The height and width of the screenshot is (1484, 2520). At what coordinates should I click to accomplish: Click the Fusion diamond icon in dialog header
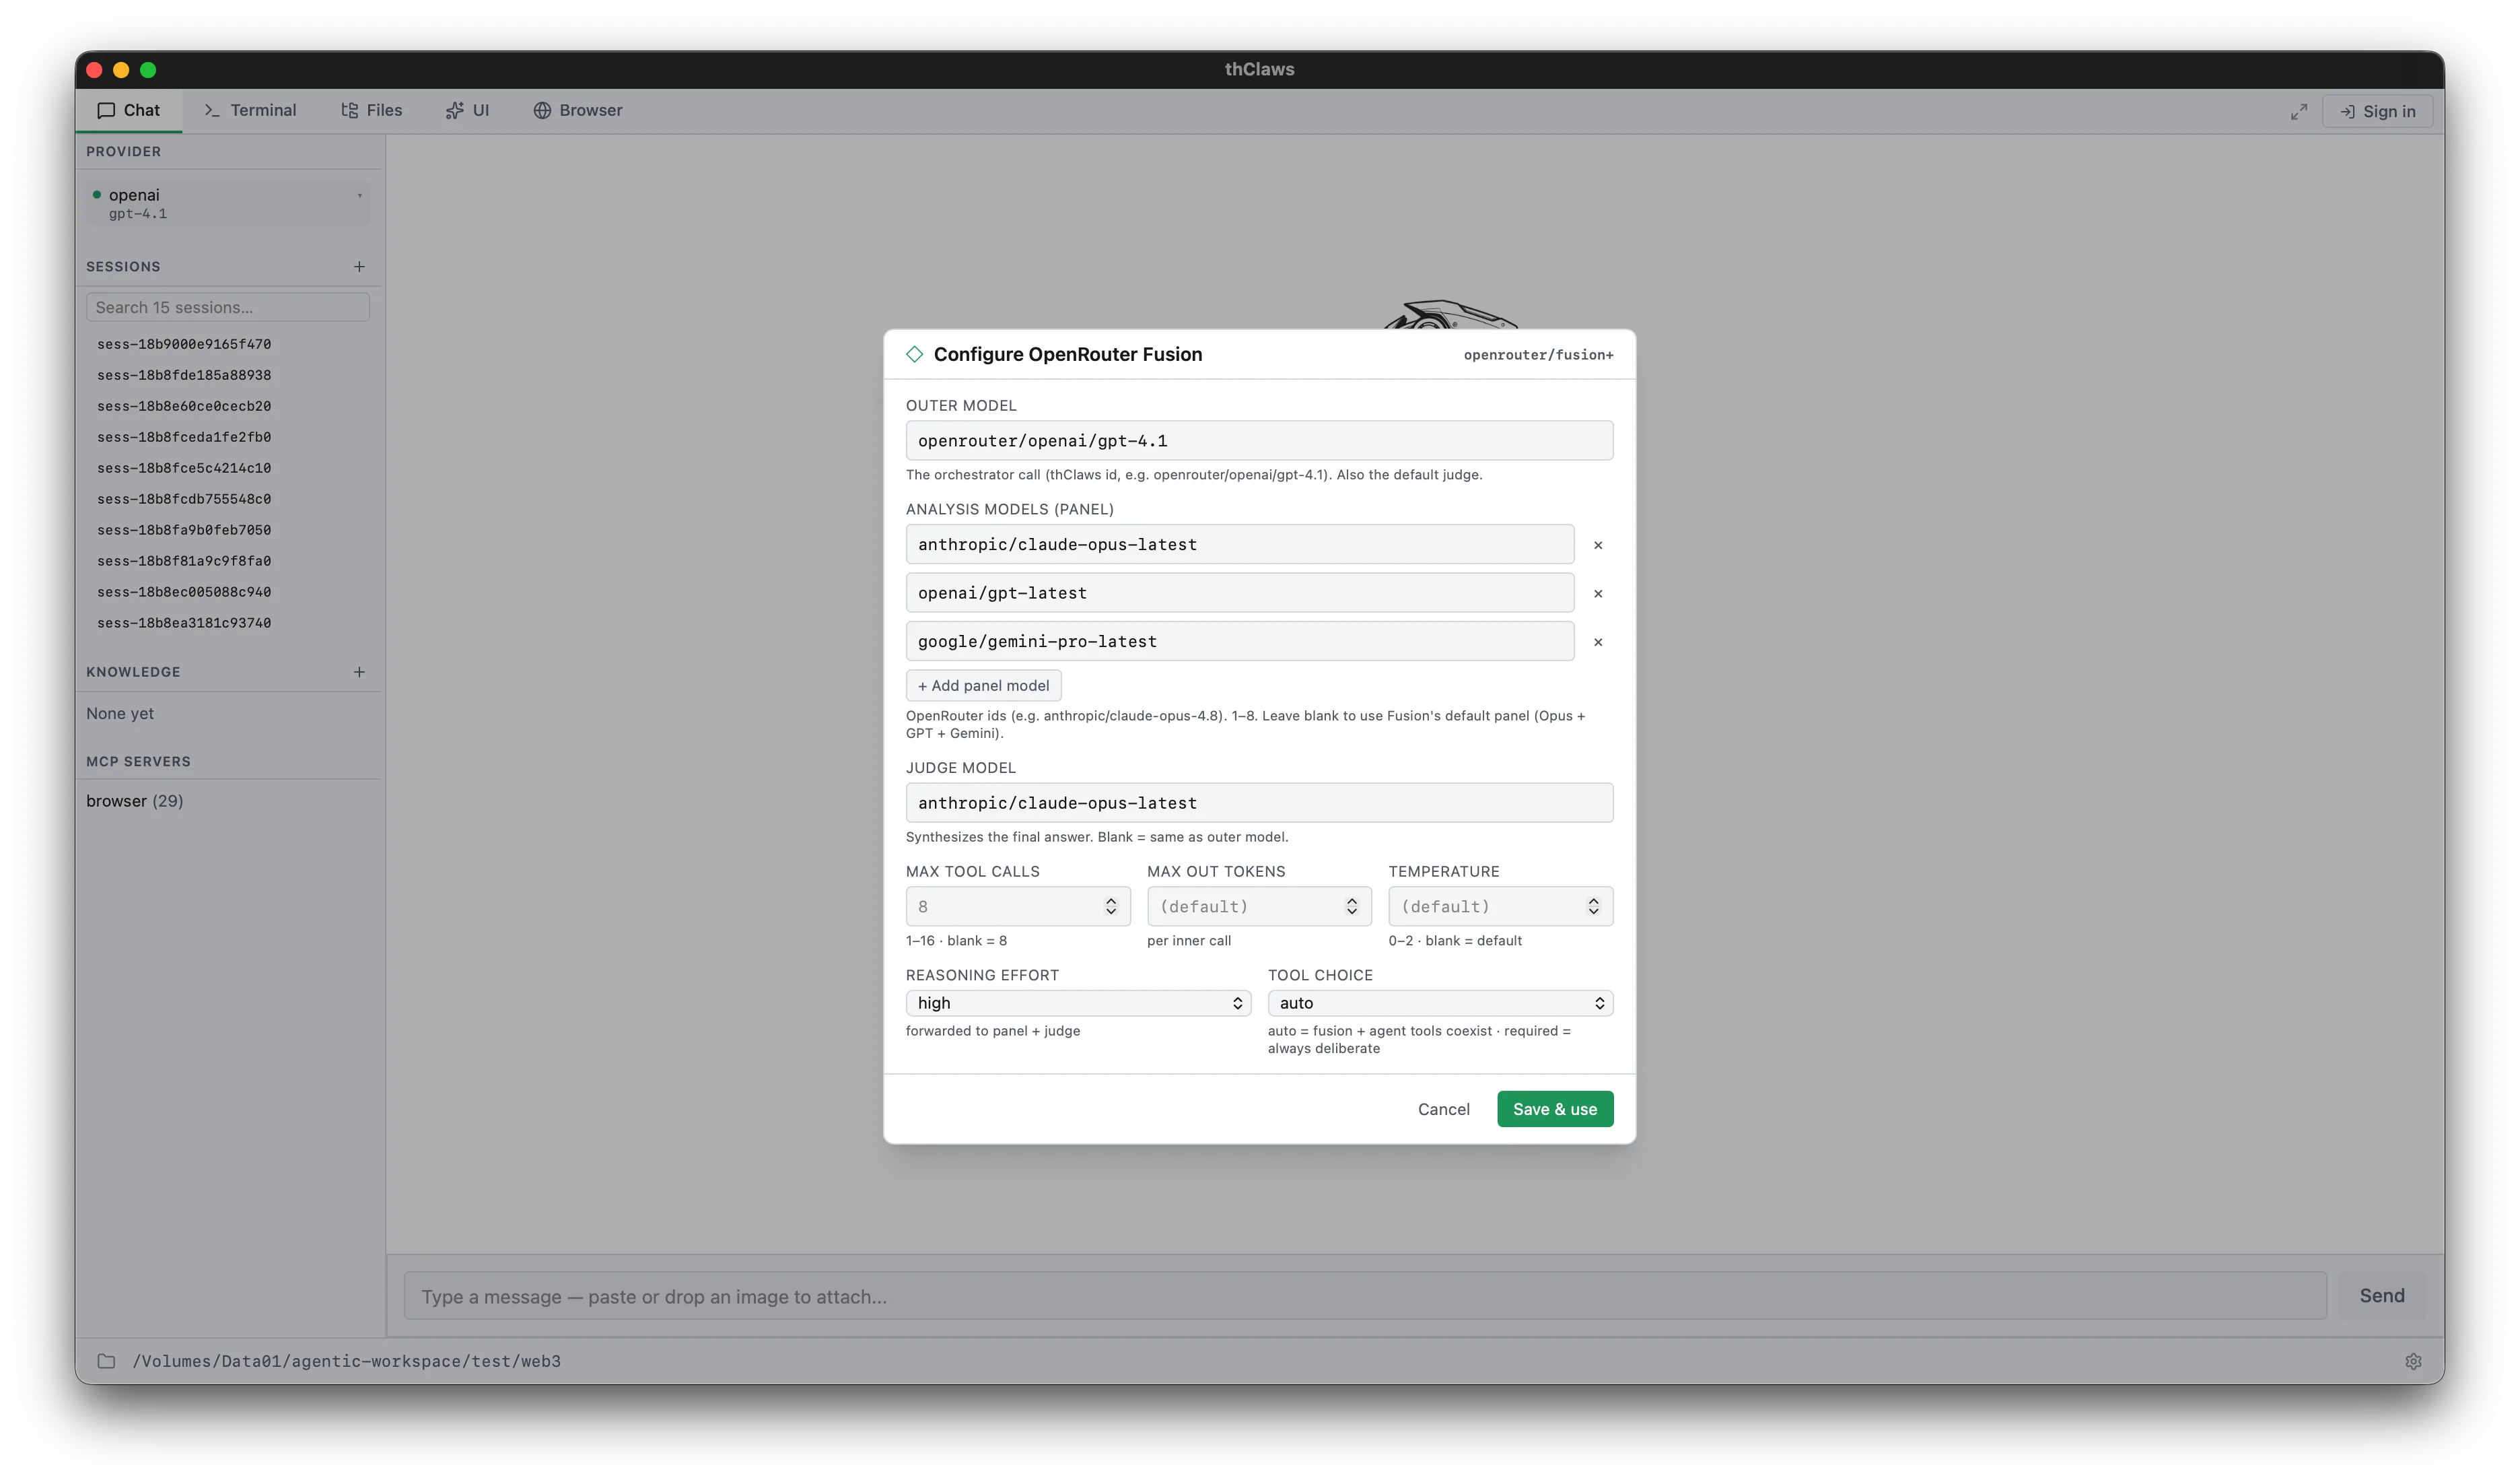915,354
